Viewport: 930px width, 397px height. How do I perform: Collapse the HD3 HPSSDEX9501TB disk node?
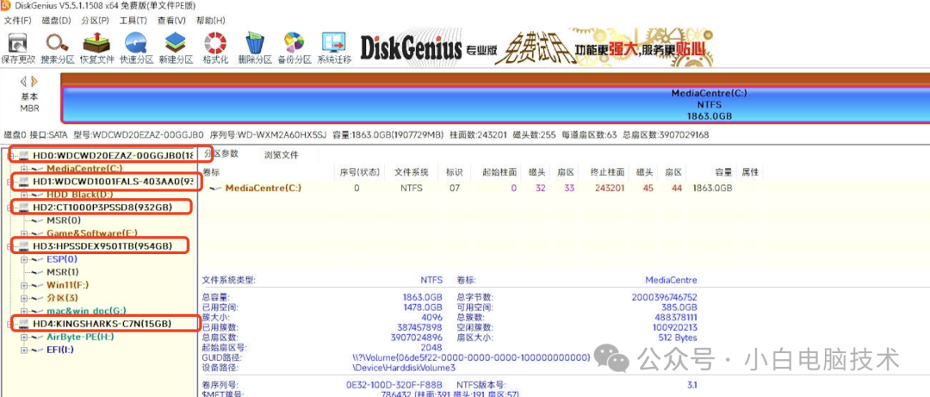(10, 245)
